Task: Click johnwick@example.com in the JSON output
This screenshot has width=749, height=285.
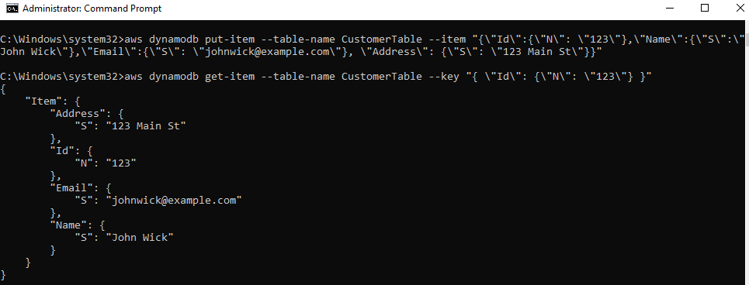Action: (174, 200)
